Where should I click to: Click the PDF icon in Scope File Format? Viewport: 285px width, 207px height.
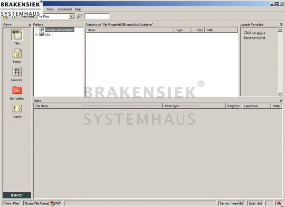[x=52, y=203]
